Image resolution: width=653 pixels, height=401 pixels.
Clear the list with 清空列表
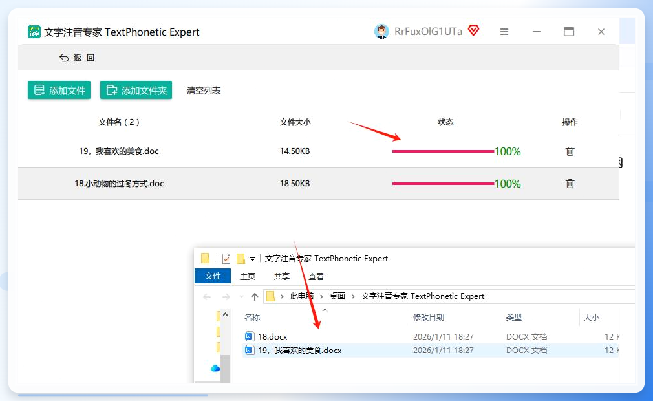204,91
